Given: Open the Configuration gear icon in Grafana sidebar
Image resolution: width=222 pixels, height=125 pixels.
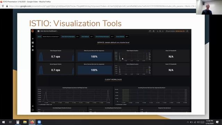Looking at the screenshot, I should tap(33, 50).
